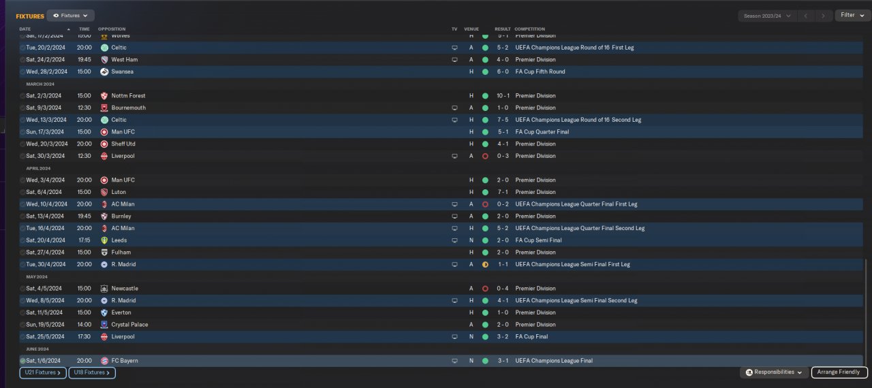Sort by the TV column header

tap(454, 29)
